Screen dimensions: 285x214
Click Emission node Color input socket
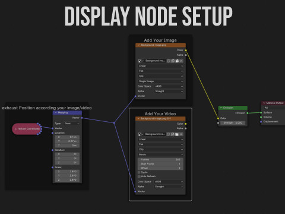(218, 118)
